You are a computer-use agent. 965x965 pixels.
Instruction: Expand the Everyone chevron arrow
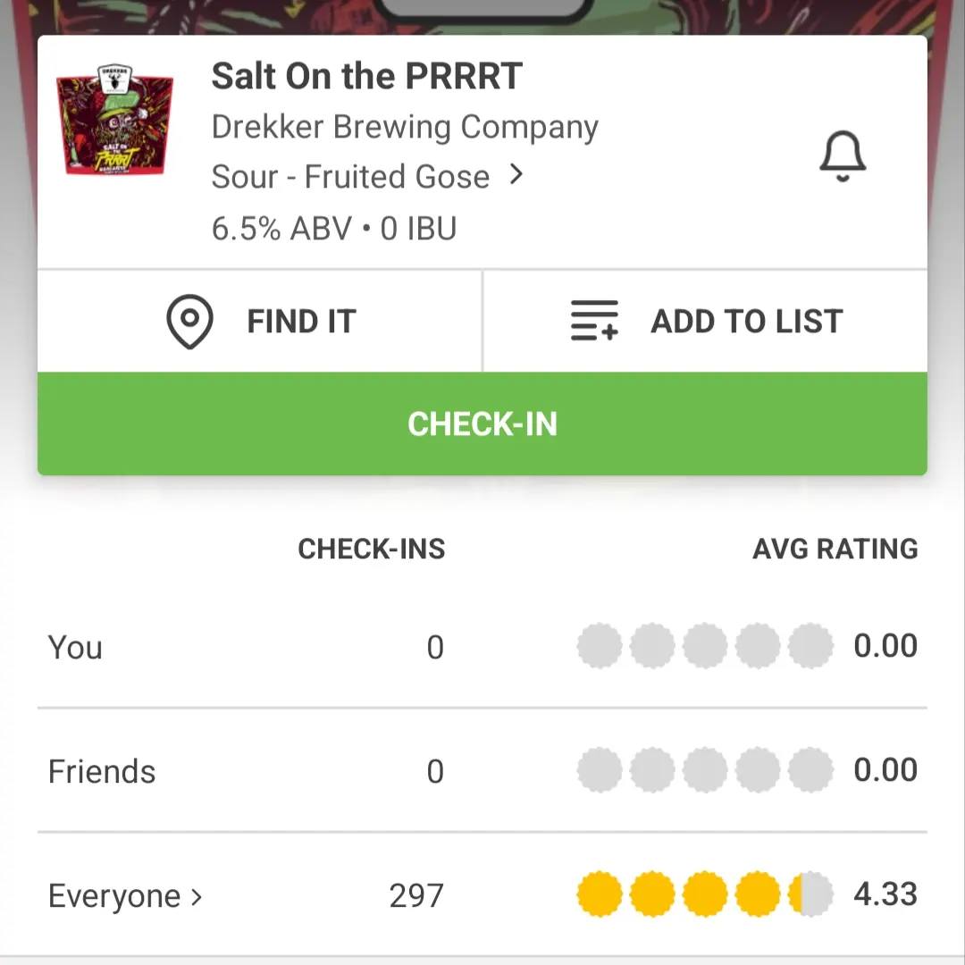click(x=197, y=896)
